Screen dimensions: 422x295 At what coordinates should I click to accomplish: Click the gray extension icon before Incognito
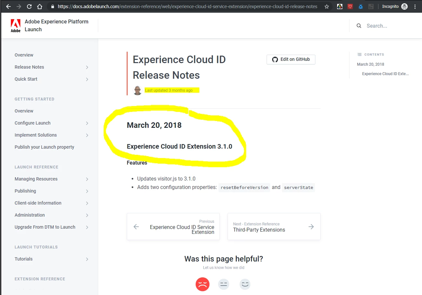tap(371, 7)
